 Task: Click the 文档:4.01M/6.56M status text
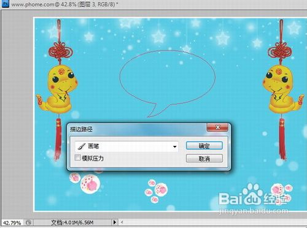point(72,222)
